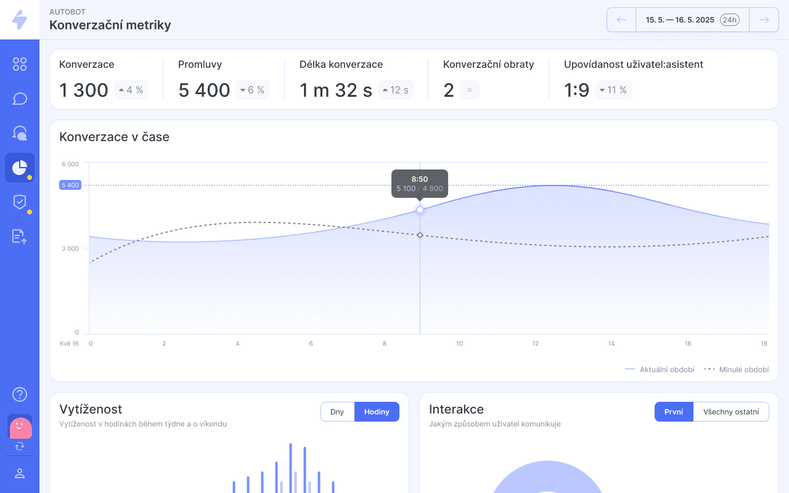This screenshot has height=493, width=789.
Task: Click the user profile icon at sidebar bottom
Action: pyautogui.click(x=20, y=473)
